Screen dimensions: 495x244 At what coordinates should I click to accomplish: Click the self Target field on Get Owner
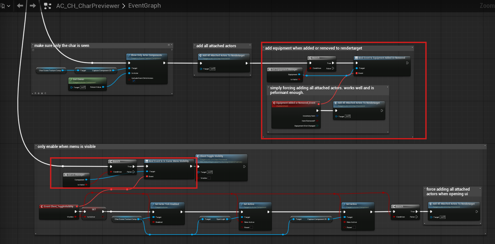coord(83,87)
